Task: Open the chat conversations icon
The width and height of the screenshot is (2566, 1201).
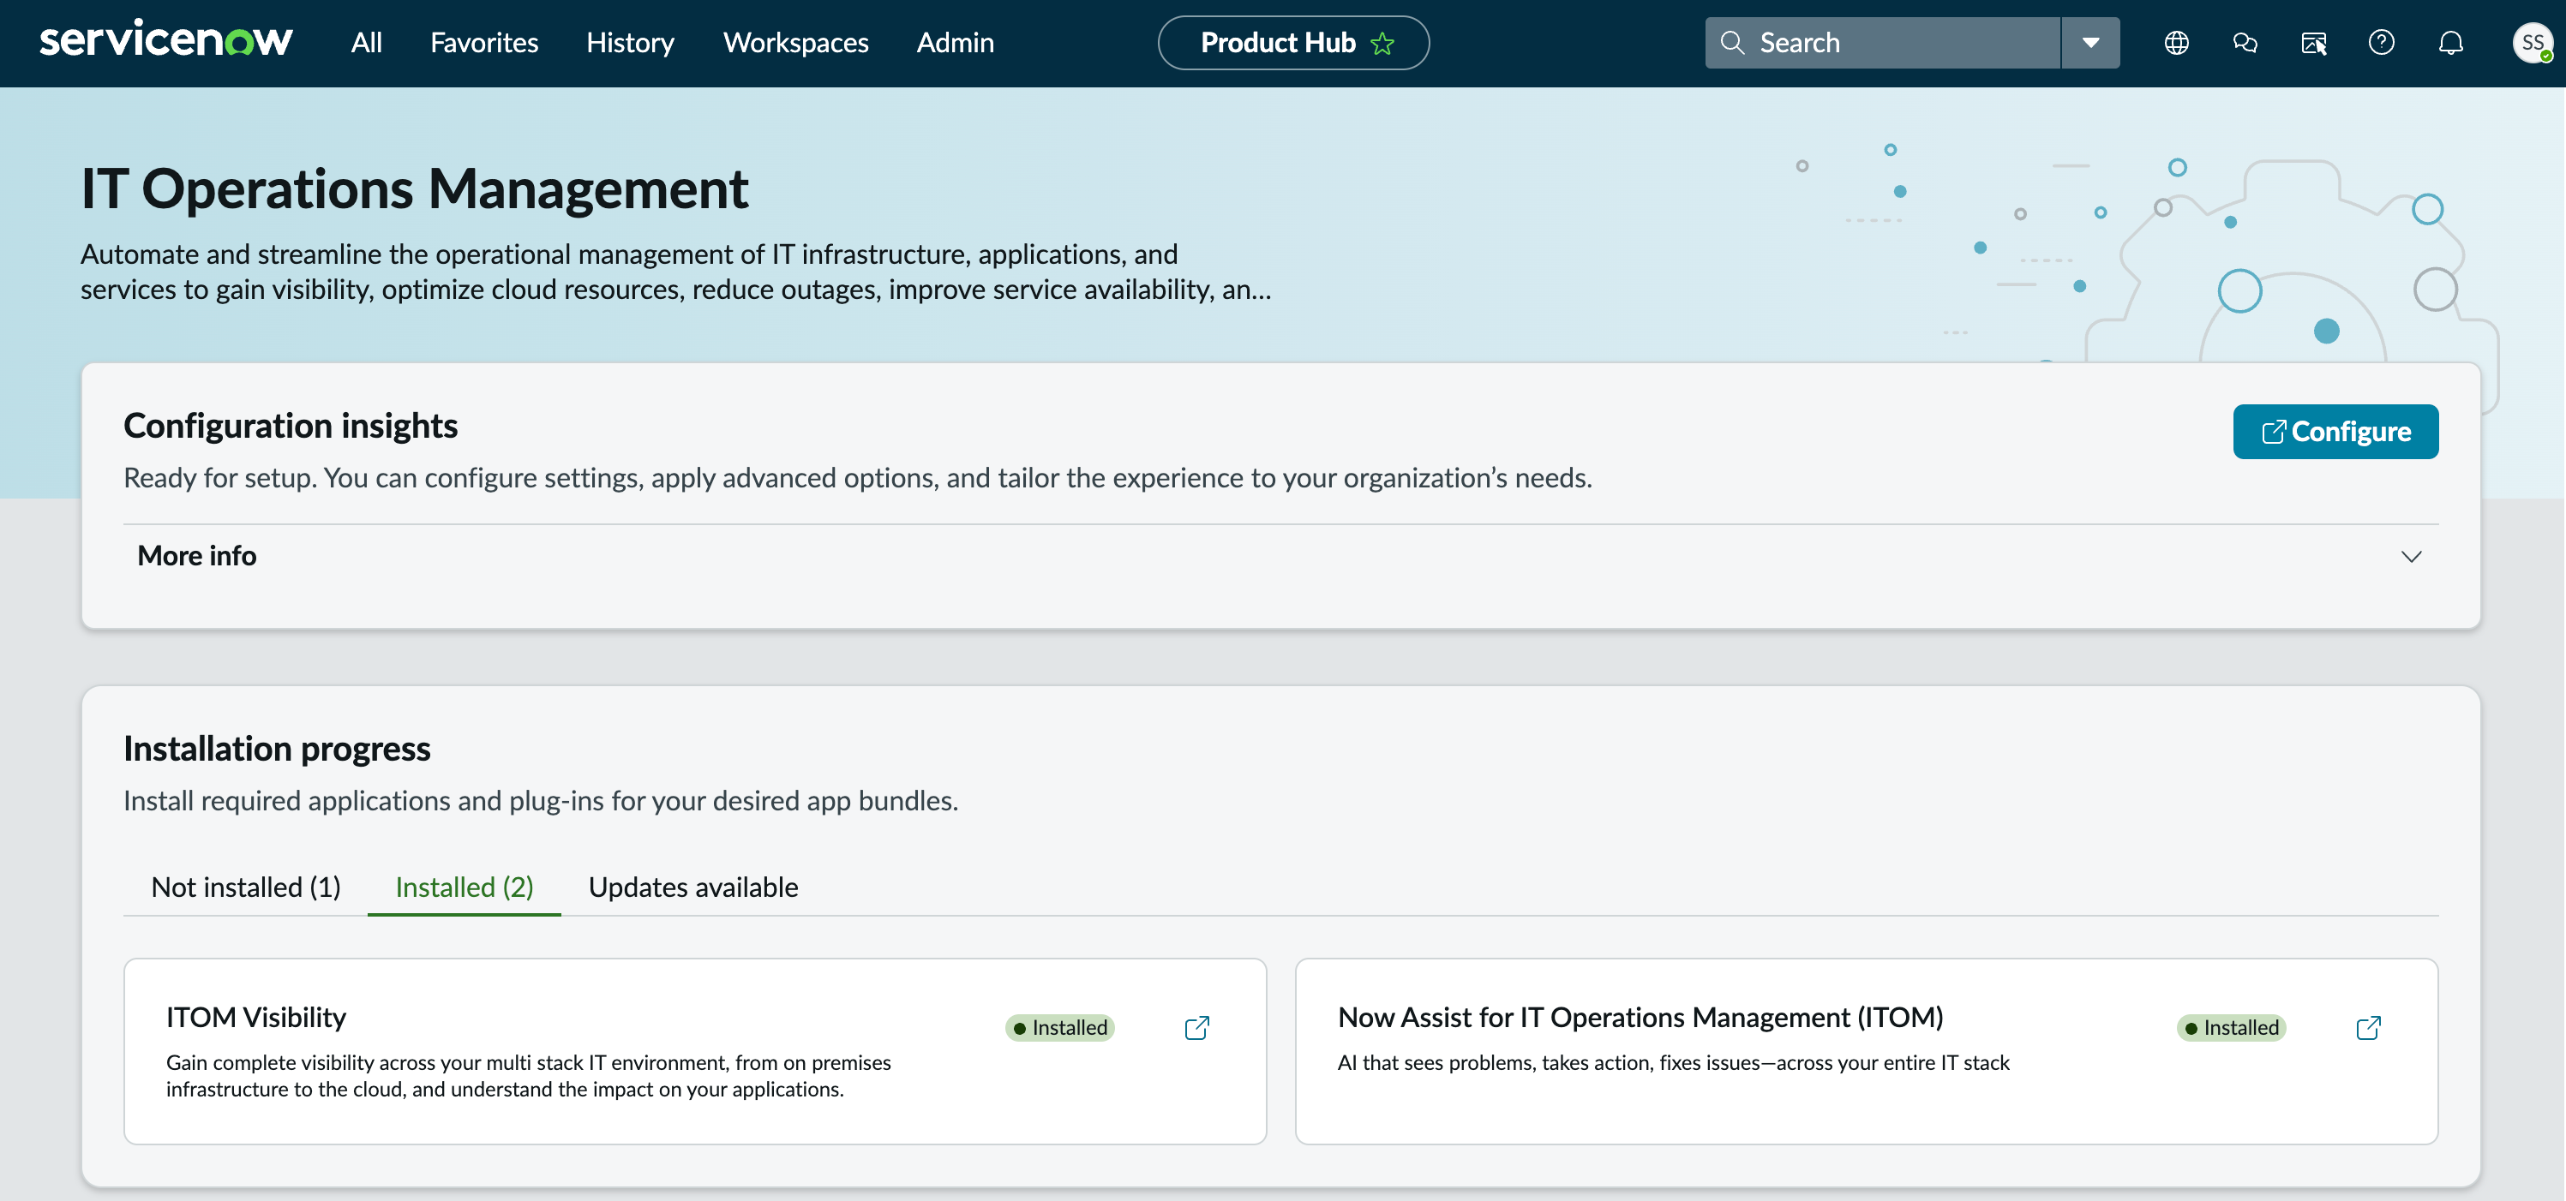Action: point(2245,43)
